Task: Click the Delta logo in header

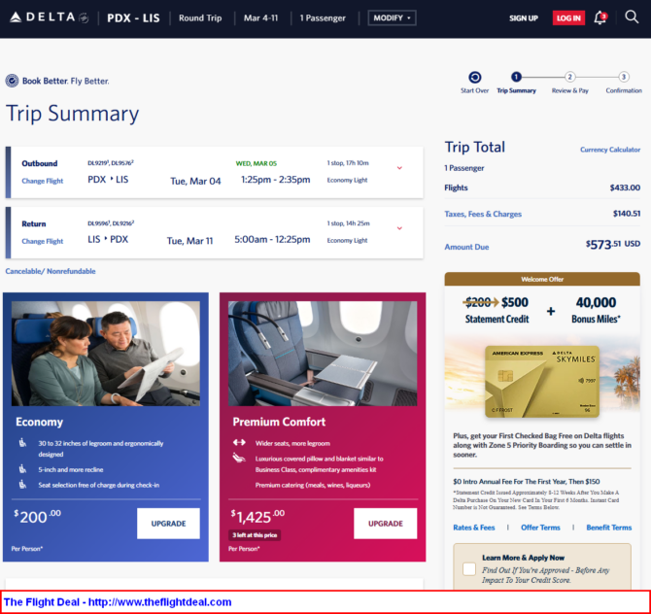Action: [49, 17]
